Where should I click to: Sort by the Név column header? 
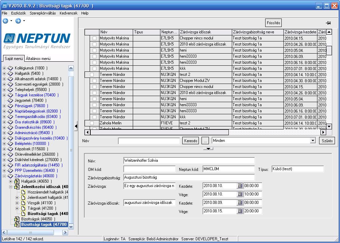pos(116,32)
